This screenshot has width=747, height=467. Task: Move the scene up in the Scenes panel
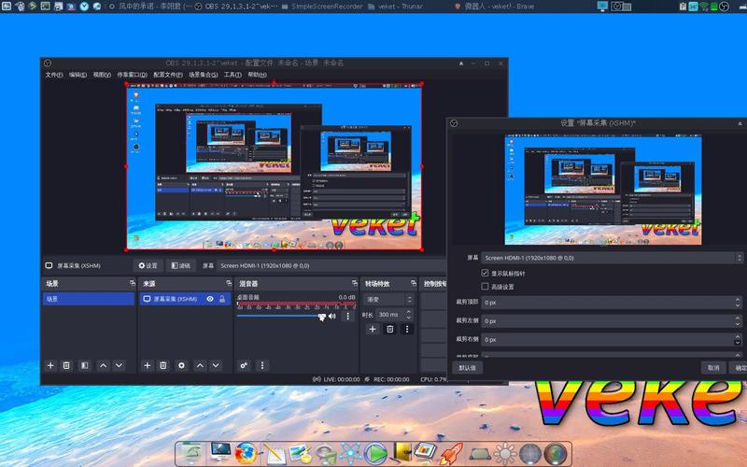click(x=103, y=365)
